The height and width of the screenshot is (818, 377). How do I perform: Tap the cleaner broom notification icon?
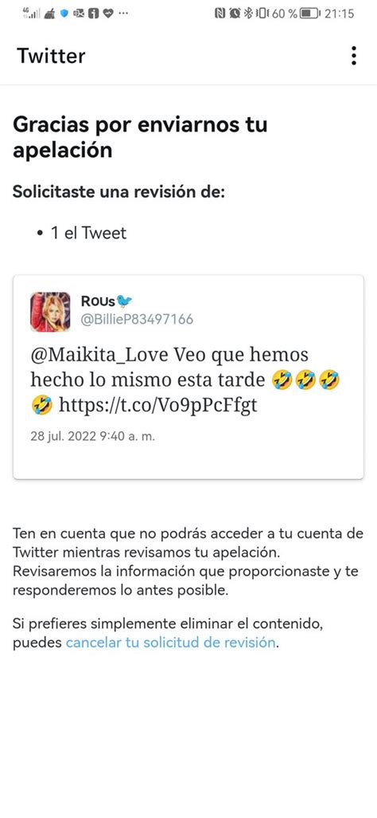[x=50, y=14]
